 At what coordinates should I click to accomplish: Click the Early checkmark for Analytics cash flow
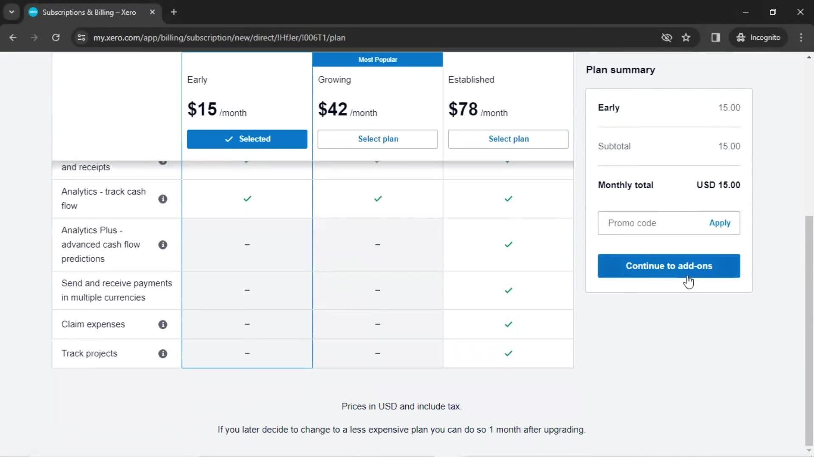(x=247, y=199)
